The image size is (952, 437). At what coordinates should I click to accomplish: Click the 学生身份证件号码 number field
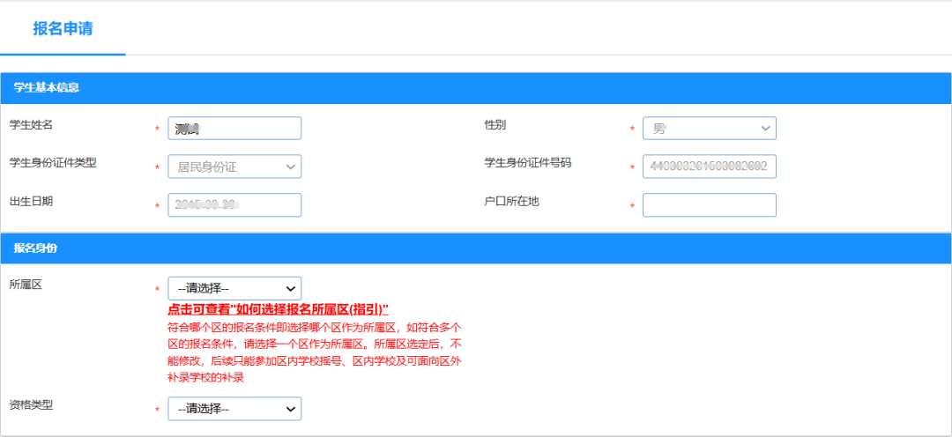tap(709, 167)
